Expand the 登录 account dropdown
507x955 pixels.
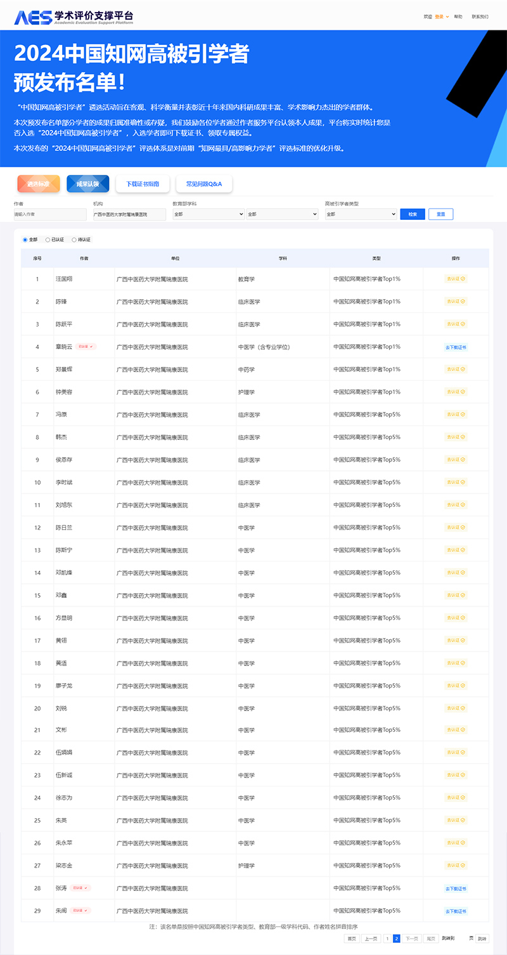coord(440,16)
